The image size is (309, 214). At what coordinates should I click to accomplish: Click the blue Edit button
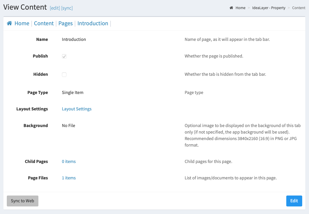pyautogui.click(x=294, y=201)
